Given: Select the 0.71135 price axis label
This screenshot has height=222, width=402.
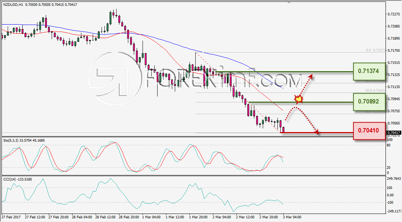Looking at the screenshot, I should point(394,87).
